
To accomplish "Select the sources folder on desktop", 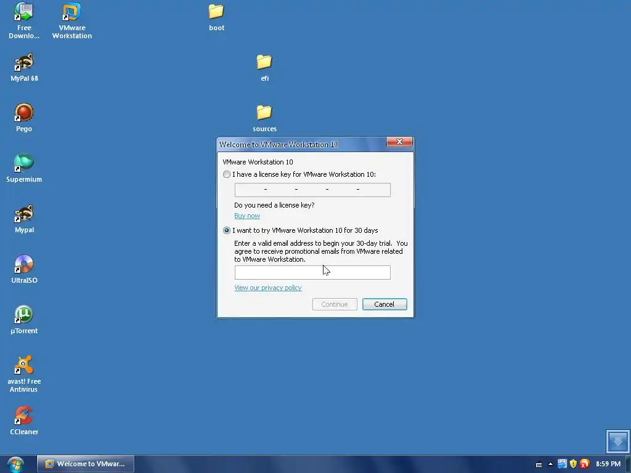I will [264, 118].
